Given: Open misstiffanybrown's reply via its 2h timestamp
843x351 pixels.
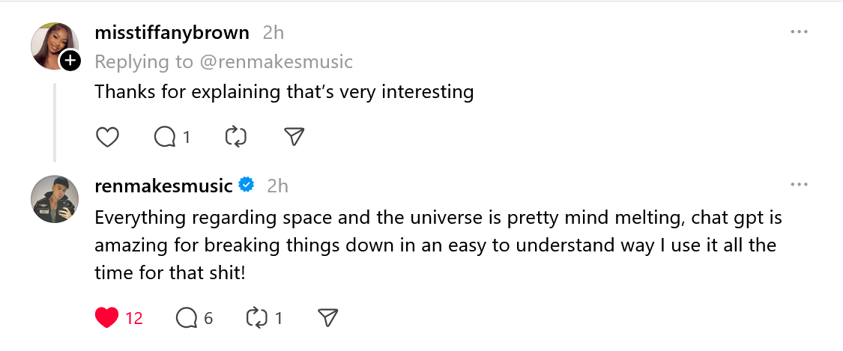Looking at the screenshot, I should coord(274,33).
